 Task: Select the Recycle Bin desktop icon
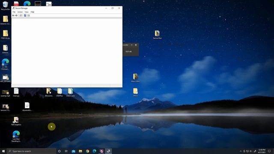5,5
